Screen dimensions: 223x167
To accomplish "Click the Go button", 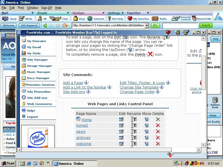I will pyautogui.click(x=155, y=25).
